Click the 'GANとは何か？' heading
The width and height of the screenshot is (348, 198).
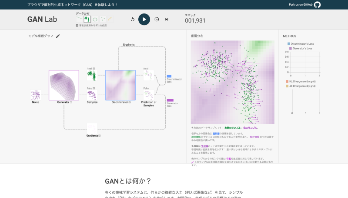point(128,181)
